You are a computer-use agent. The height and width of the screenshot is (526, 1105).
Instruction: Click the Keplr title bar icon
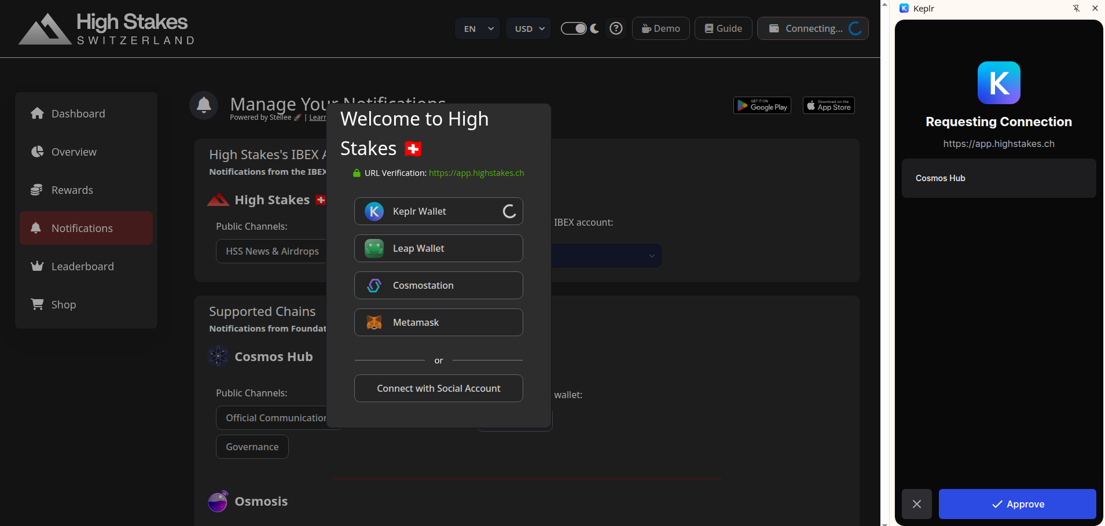(904, 8)
